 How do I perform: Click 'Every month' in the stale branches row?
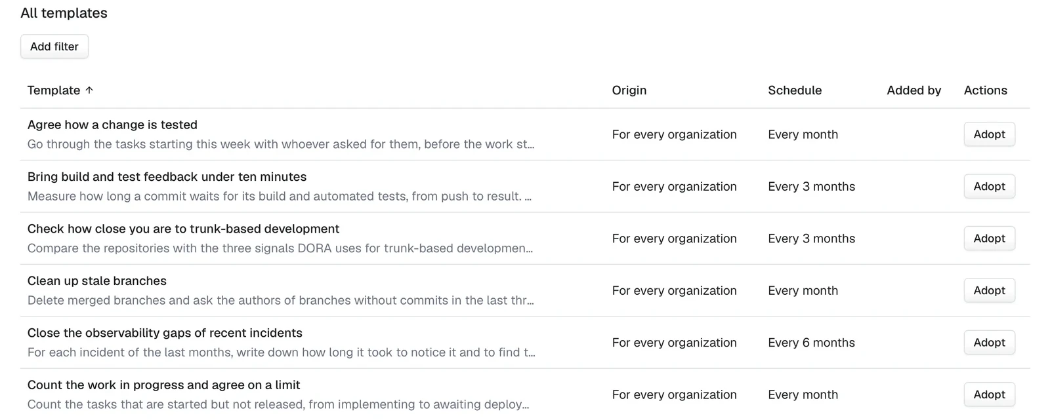coord(803,290)
